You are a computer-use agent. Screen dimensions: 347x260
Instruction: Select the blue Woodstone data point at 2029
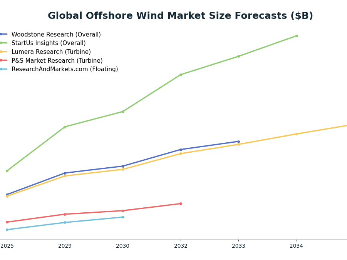pos(65,173)
